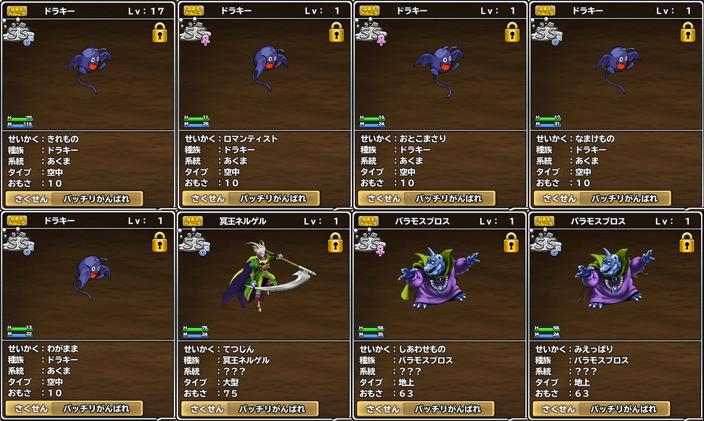Screen dimensions: 704x421
Task: Click name-change icon on the しあわせもの バラモスブロス card
Action: (x=368, y=221)
